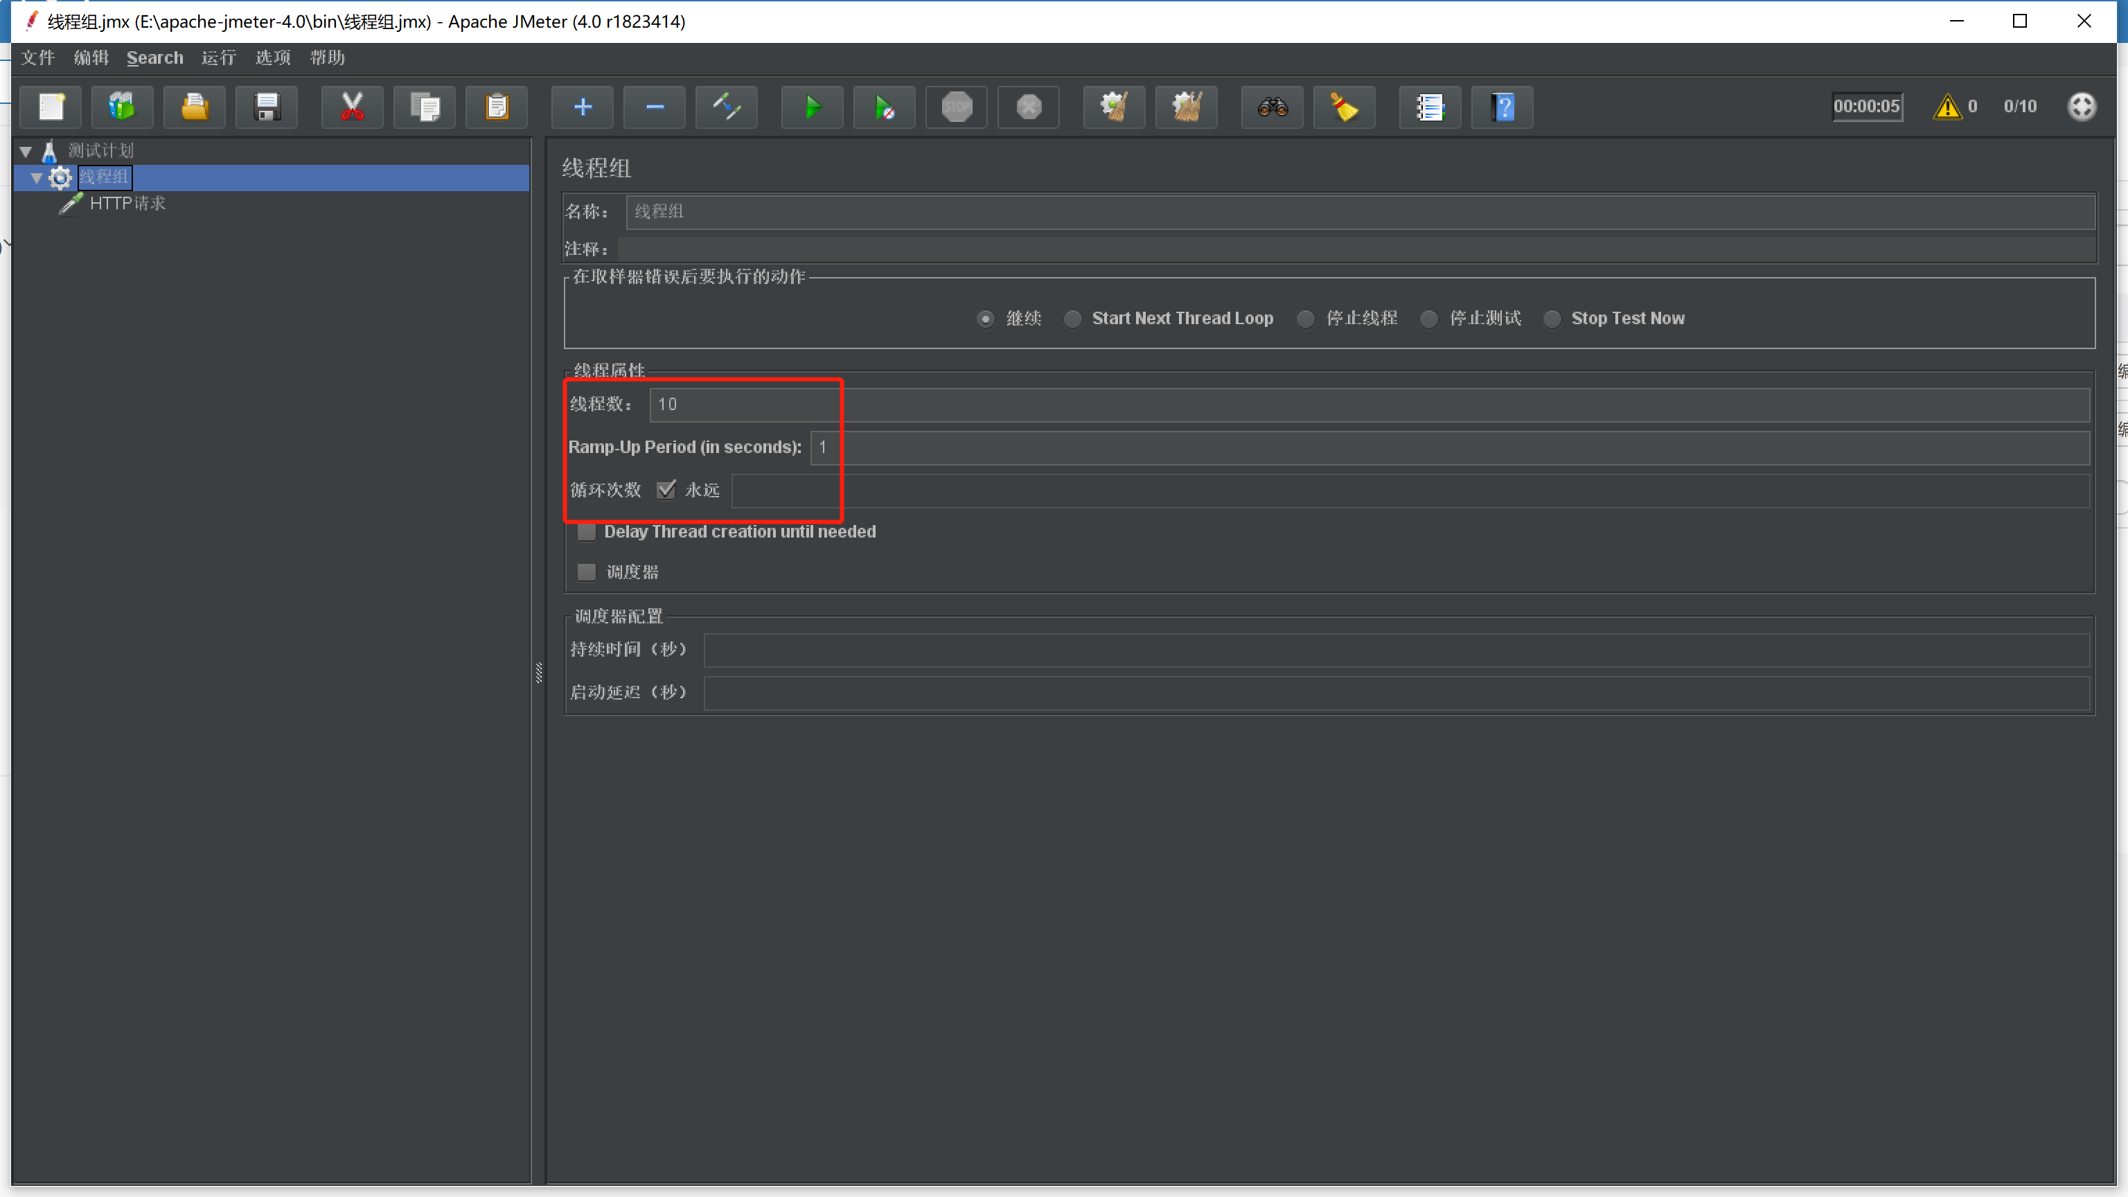Open the 帮助 menu
The height and width of the screenshot is (1197, 2128).
pyautogui.click(x=327, y=57)
